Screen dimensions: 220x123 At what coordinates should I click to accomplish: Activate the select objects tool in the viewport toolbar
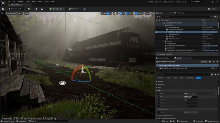coord(102,13)
